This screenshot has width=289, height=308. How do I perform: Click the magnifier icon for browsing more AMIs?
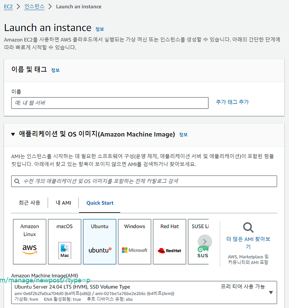click(247, 227)
